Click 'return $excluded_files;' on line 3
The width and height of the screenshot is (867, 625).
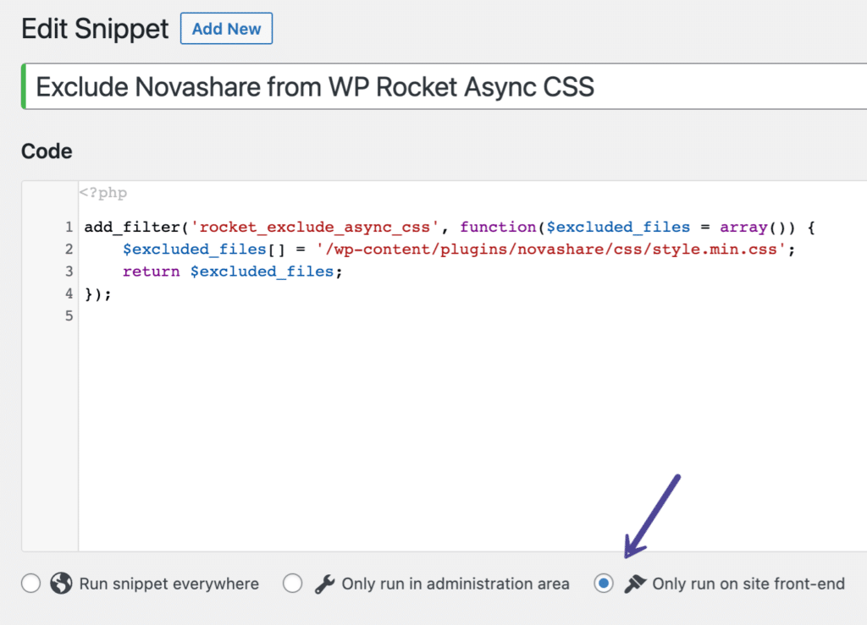[232, 271]
